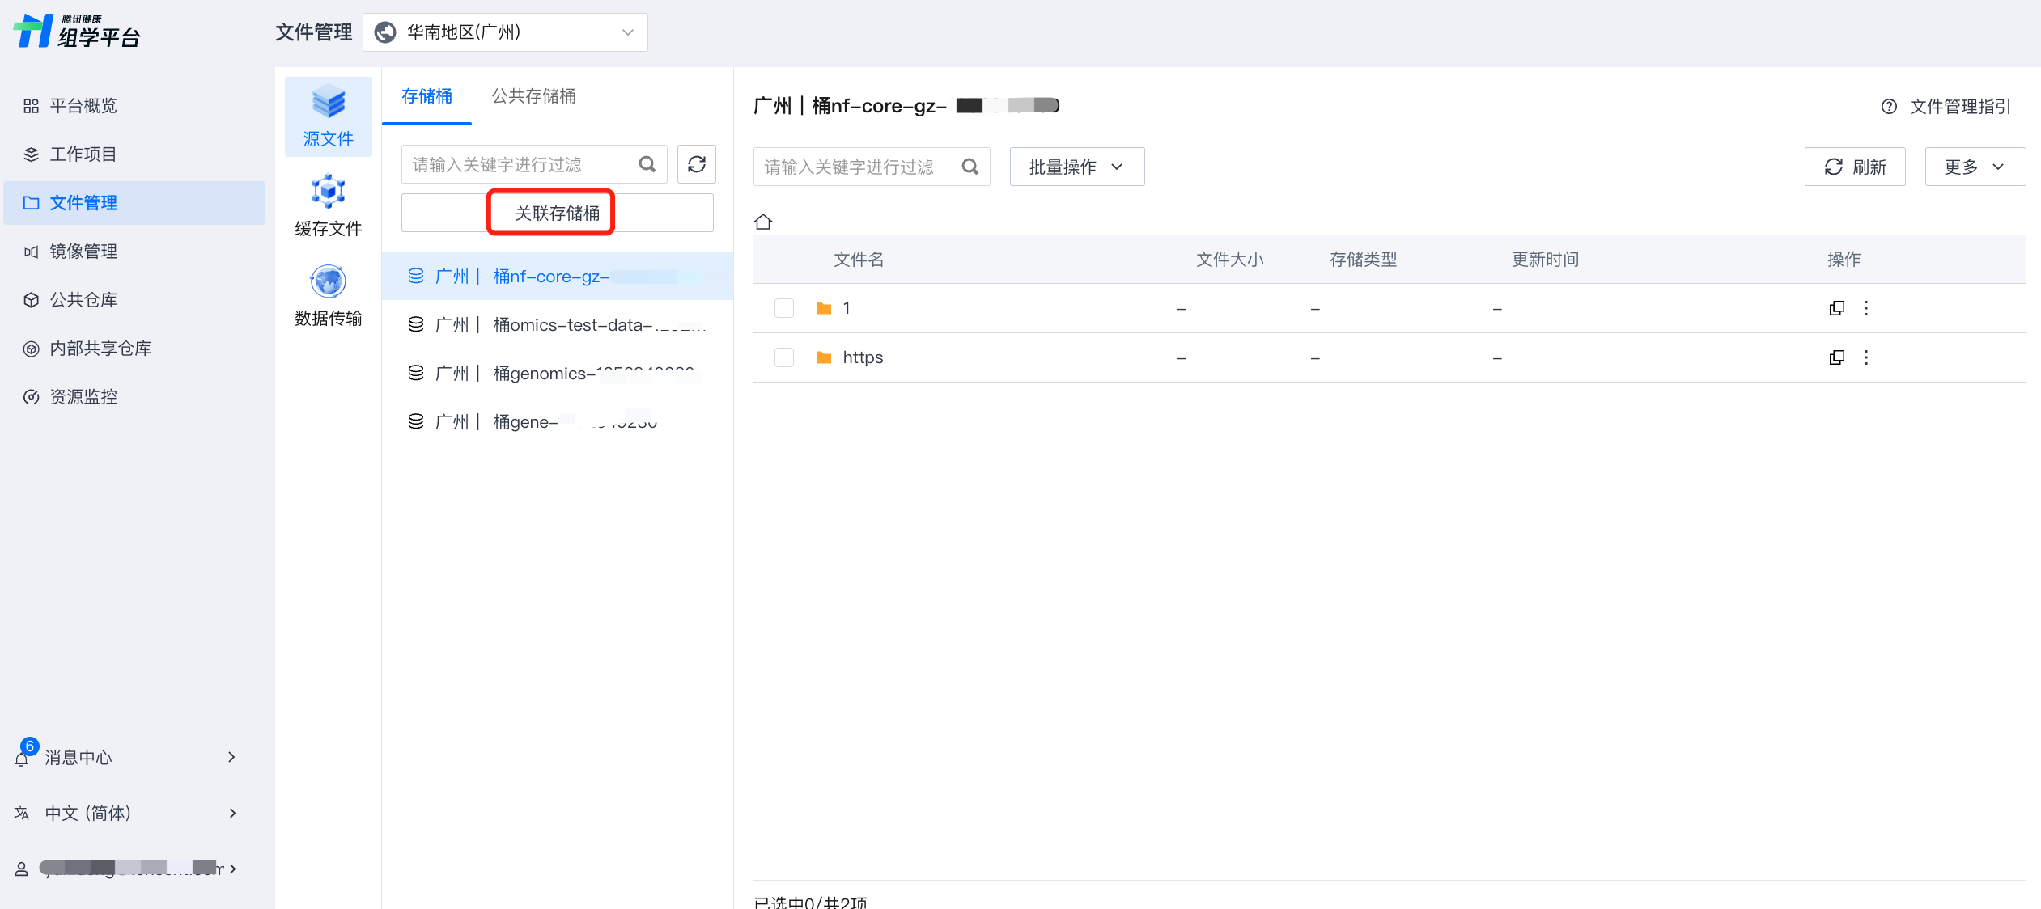Open more actions for https folder
Screen dimensions: 2041x909
click(1865, 357)
